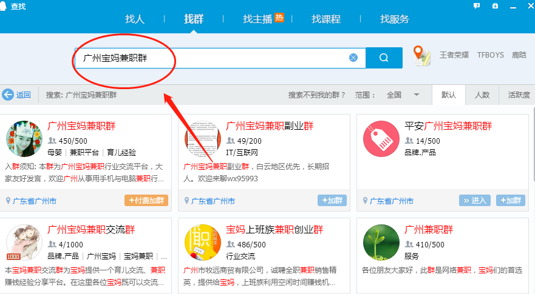Click location pin icon in 广州宝妈兼职副业群 card
535x294 pixels.
coord(186,201)
